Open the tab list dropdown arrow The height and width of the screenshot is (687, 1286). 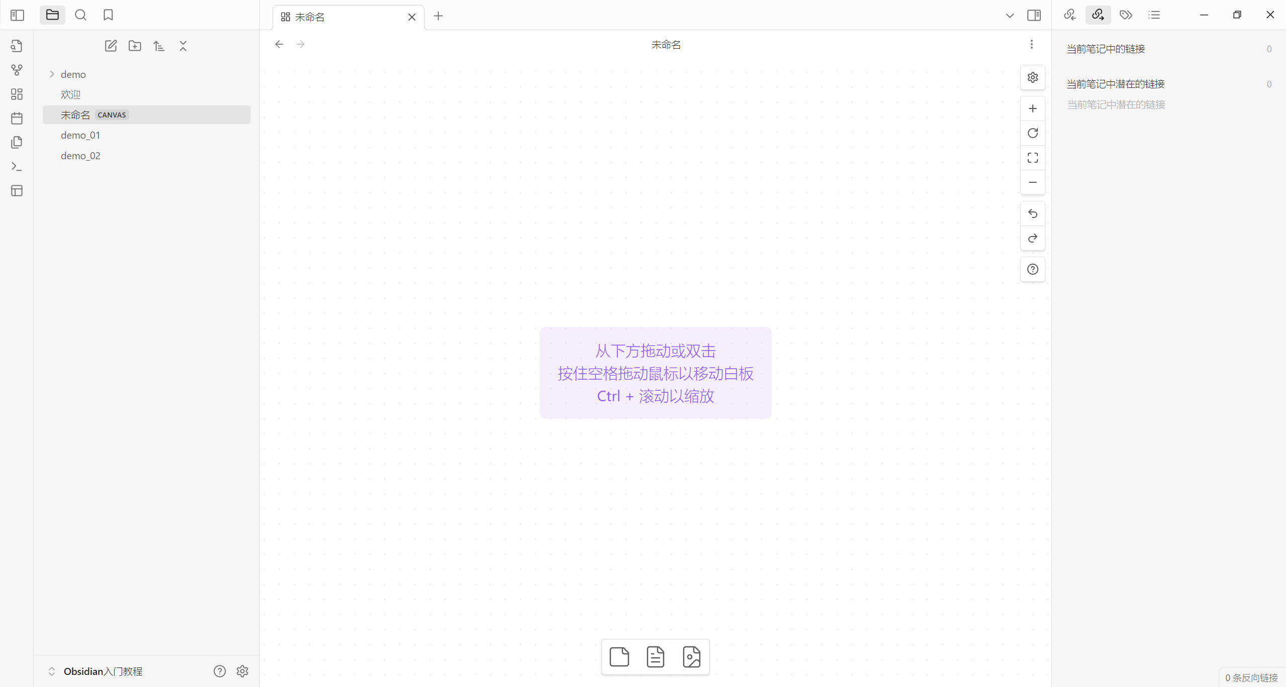tap(1009, 16)
